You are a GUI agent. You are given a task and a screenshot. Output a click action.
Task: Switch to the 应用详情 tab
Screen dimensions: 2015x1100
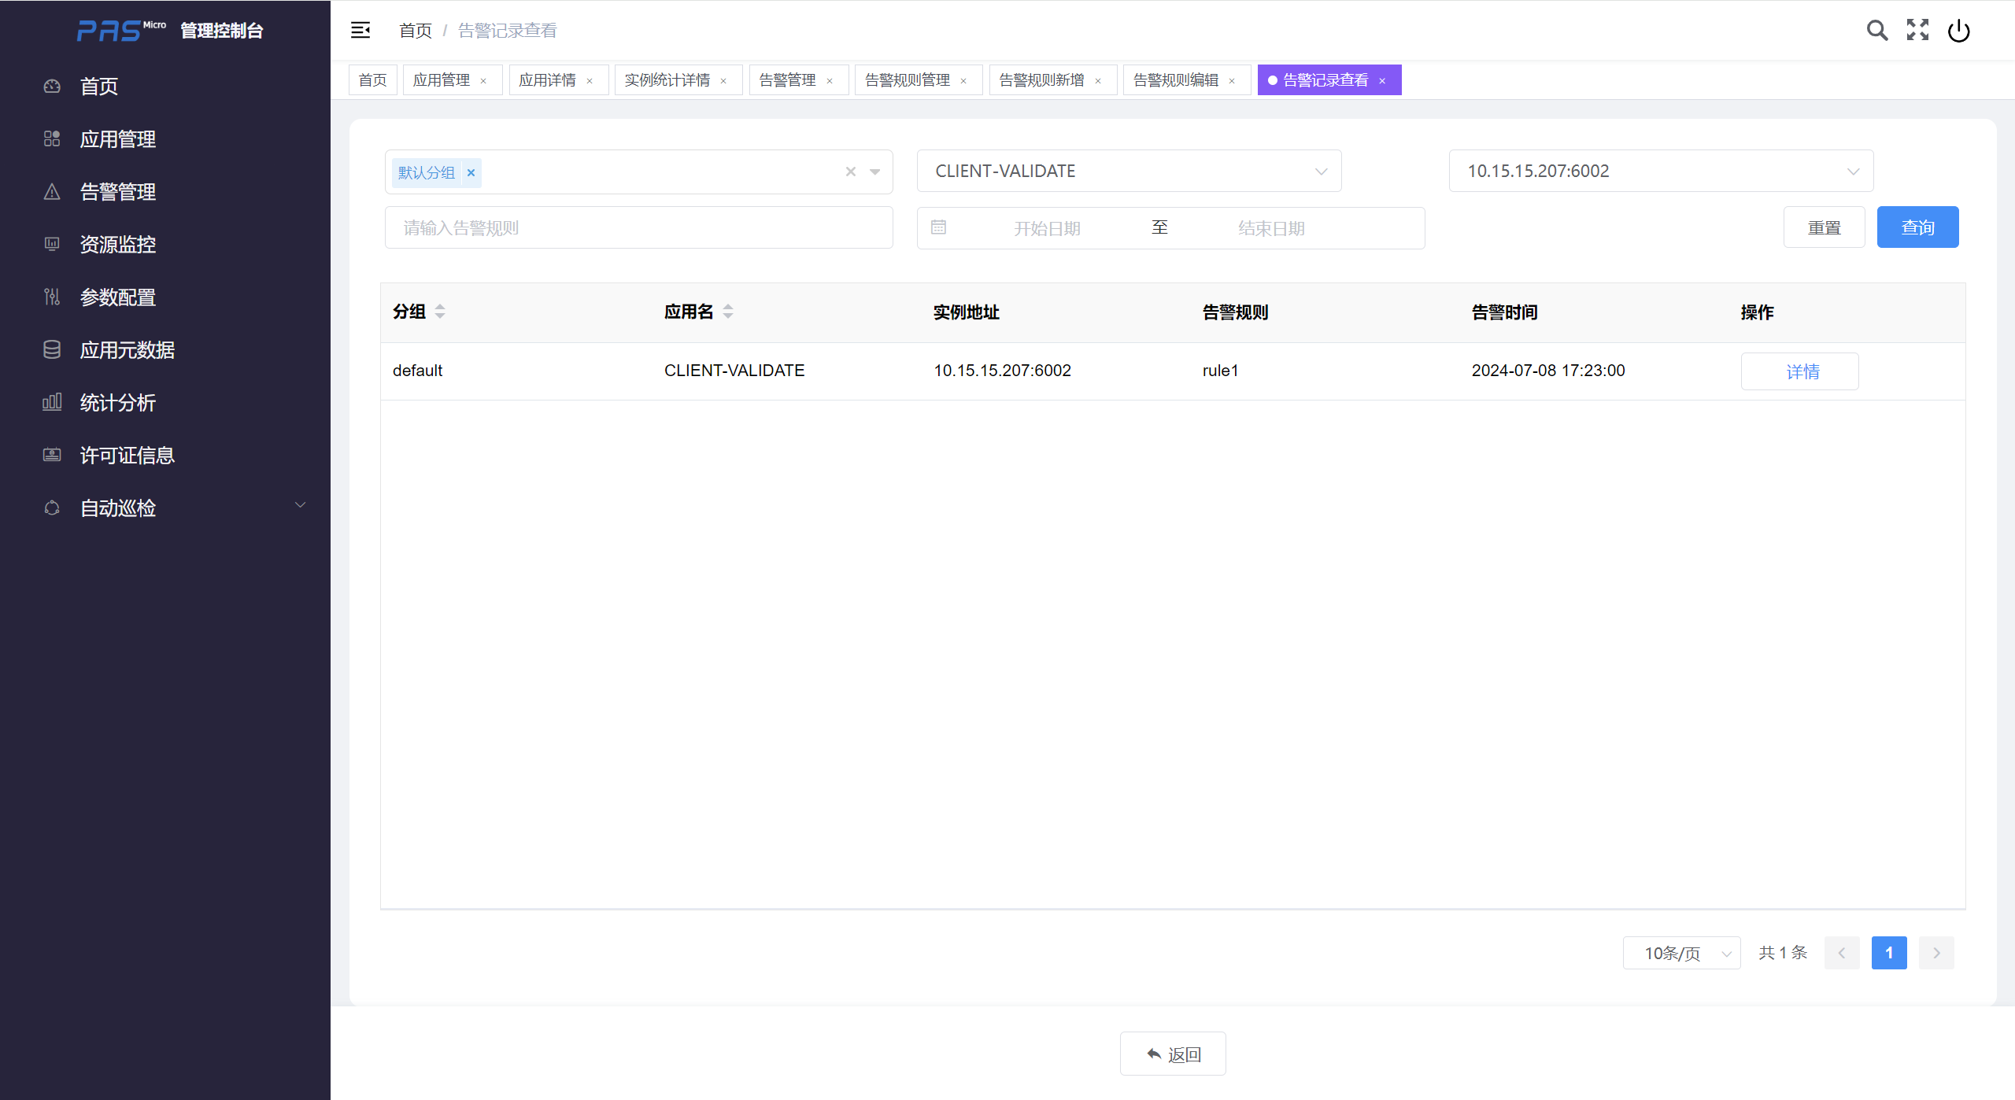pyautogui.click(x=547, y=80)
